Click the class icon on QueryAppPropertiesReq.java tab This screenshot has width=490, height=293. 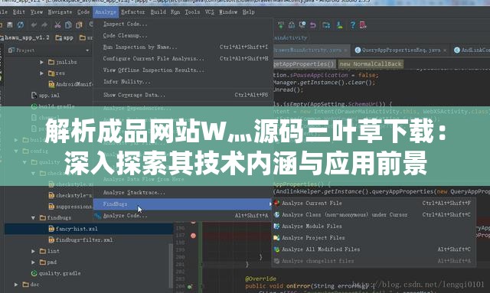tap(358, 50)
